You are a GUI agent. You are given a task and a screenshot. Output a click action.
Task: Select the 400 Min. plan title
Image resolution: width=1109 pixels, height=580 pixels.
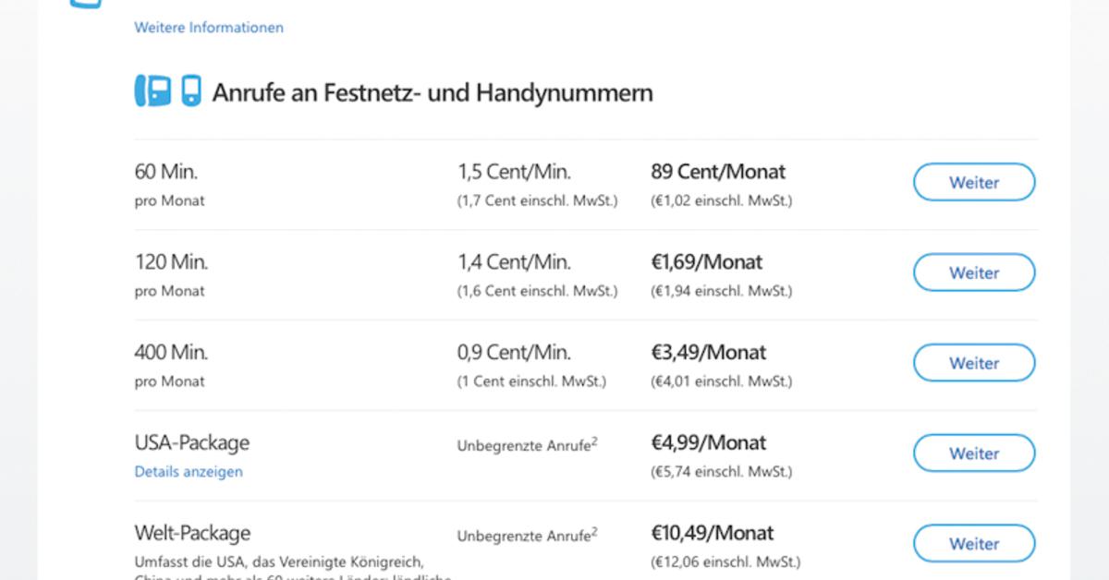[172, 353]
